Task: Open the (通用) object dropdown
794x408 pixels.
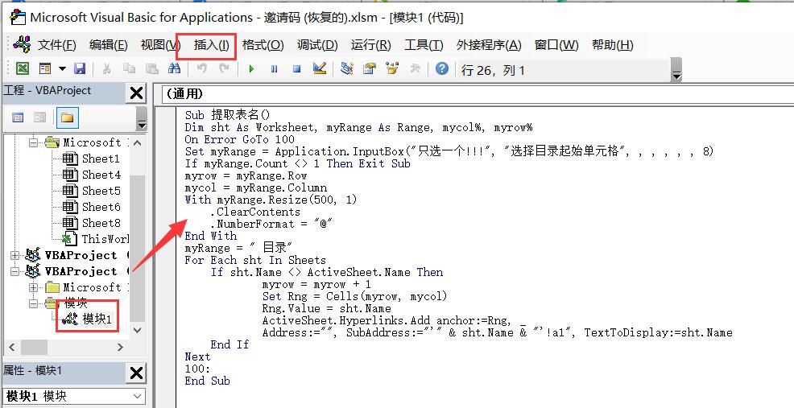Action: pos(478,93)
